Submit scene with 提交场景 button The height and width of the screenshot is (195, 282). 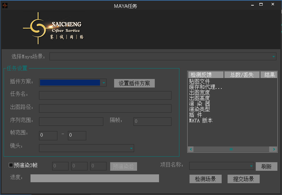pos(243,179)
